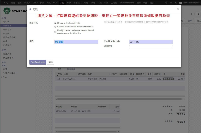201x133 pixels.
Task: Open the CRM menu
Action: [x=35, y=3]
